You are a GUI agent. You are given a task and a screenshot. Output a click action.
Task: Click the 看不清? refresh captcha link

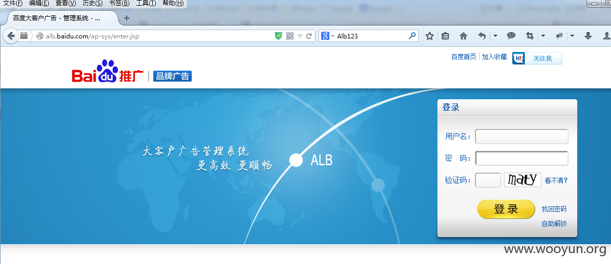click(x=556, y=180)
